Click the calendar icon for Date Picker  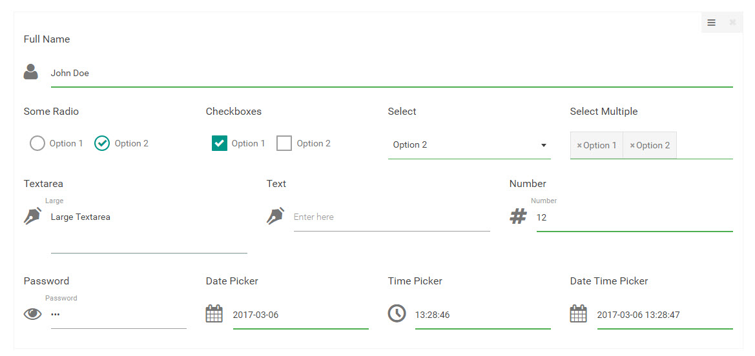(214, 313)
